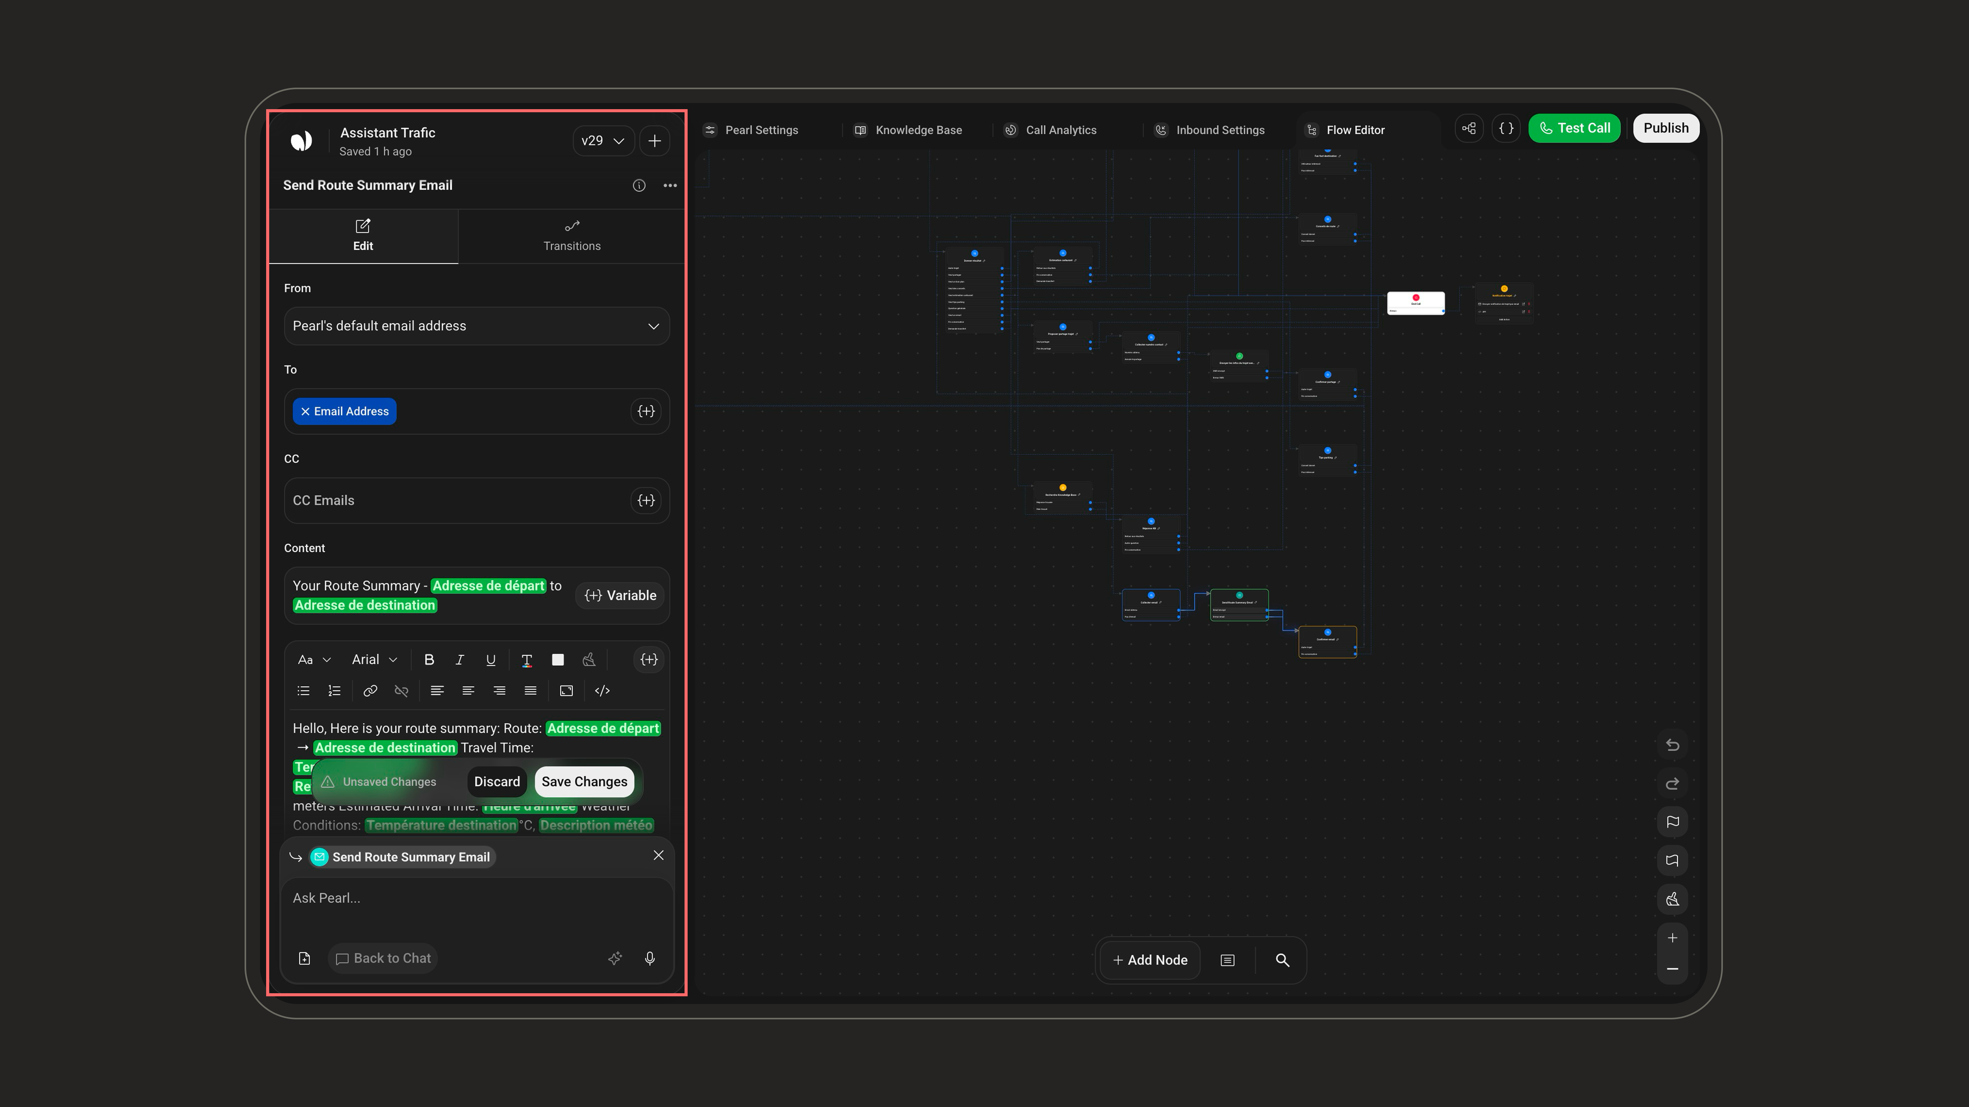Image resolution: width=1969 pixels, height=1107 pixels.
Task: Toggle bold formatting in email editor
Action: (x=429, y=660)
